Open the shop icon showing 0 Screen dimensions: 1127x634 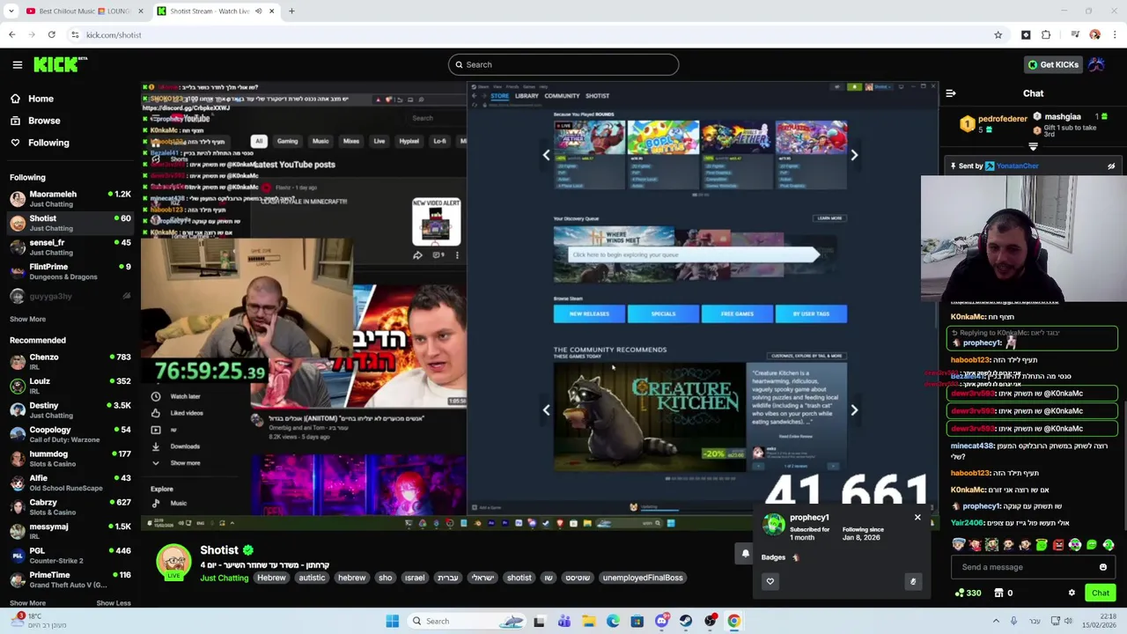[x=1004, y=593]
